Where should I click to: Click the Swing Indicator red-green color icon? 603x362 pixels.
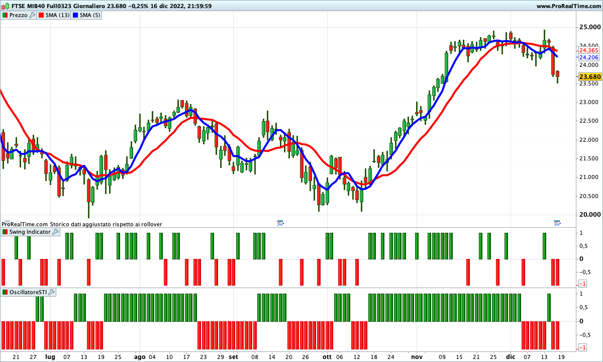5,232
